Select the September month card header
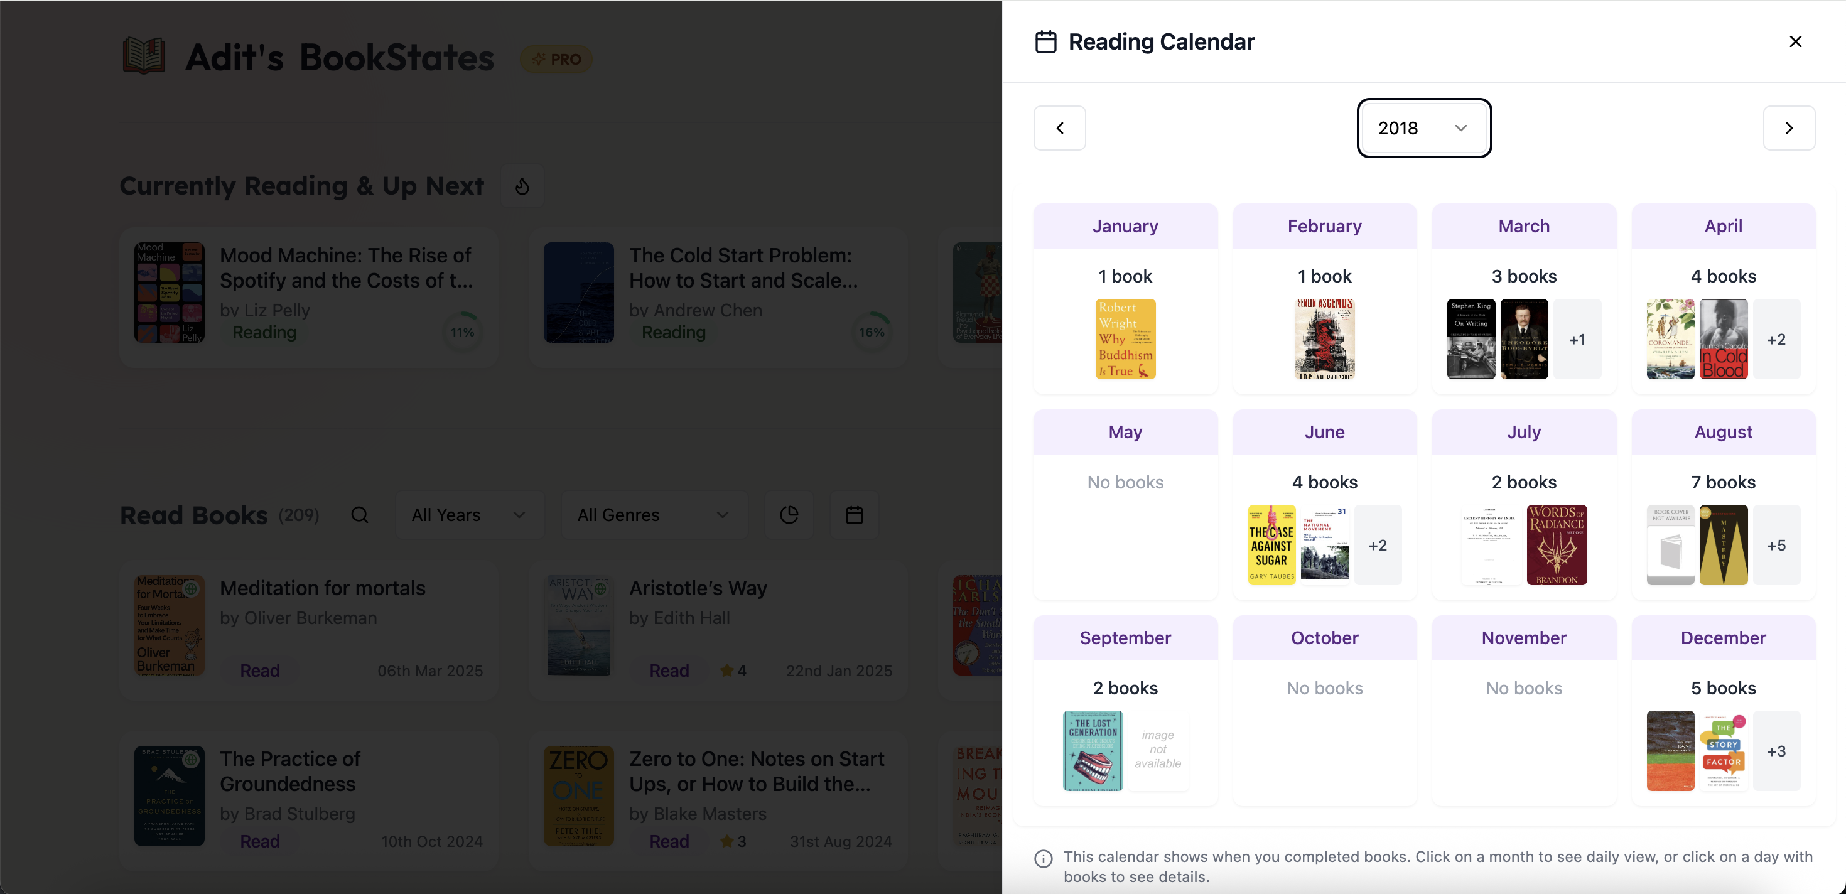Viewport: 1846px width, 894px height. point(1125,638)
